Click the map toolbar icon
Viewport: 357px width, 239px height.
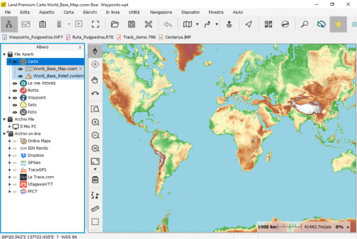[187, 24]
